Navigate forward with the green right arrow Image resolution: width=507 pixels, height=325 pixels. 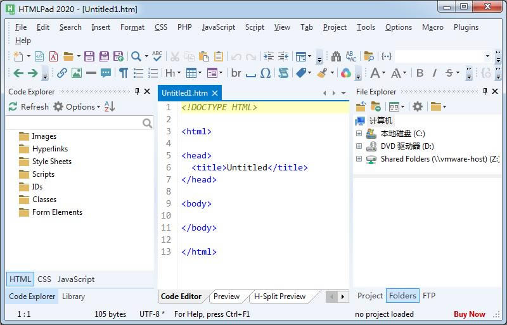pos(33,73)
